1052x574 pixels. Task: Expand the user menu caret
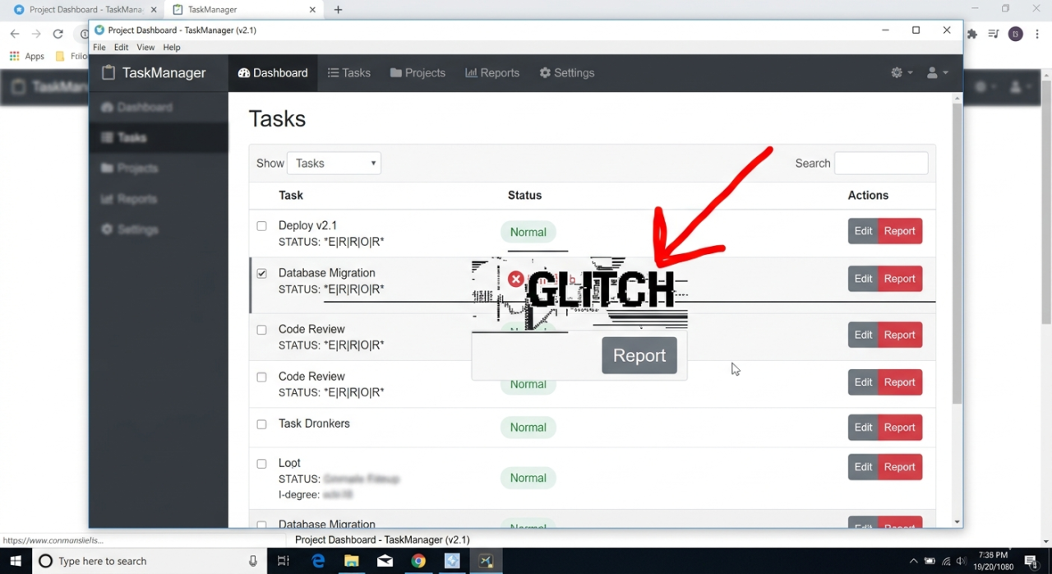click(945, 72)
